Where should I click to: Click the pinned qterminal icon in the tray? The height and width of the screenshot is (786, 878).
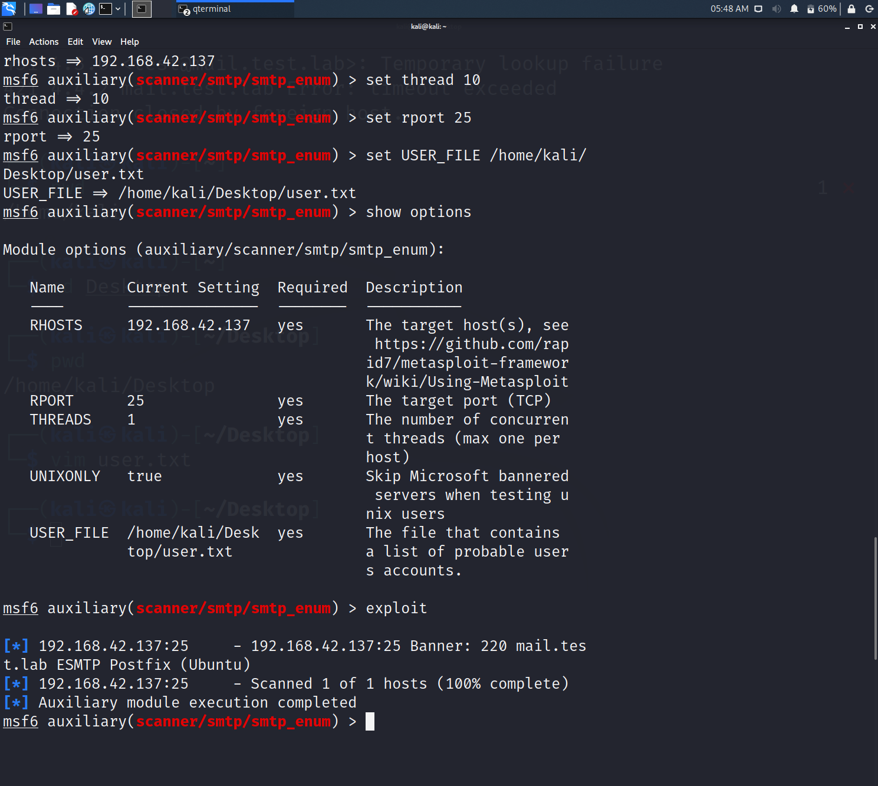[142, 9]
